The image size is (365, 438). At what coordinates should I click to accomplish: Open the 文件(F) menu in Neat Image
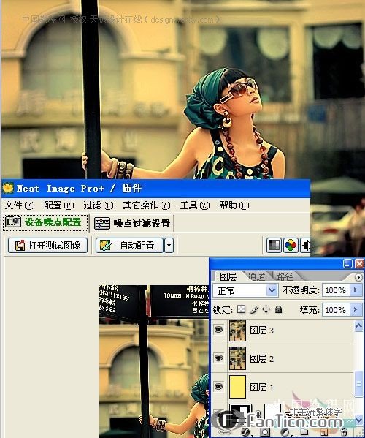click(20, 205)
